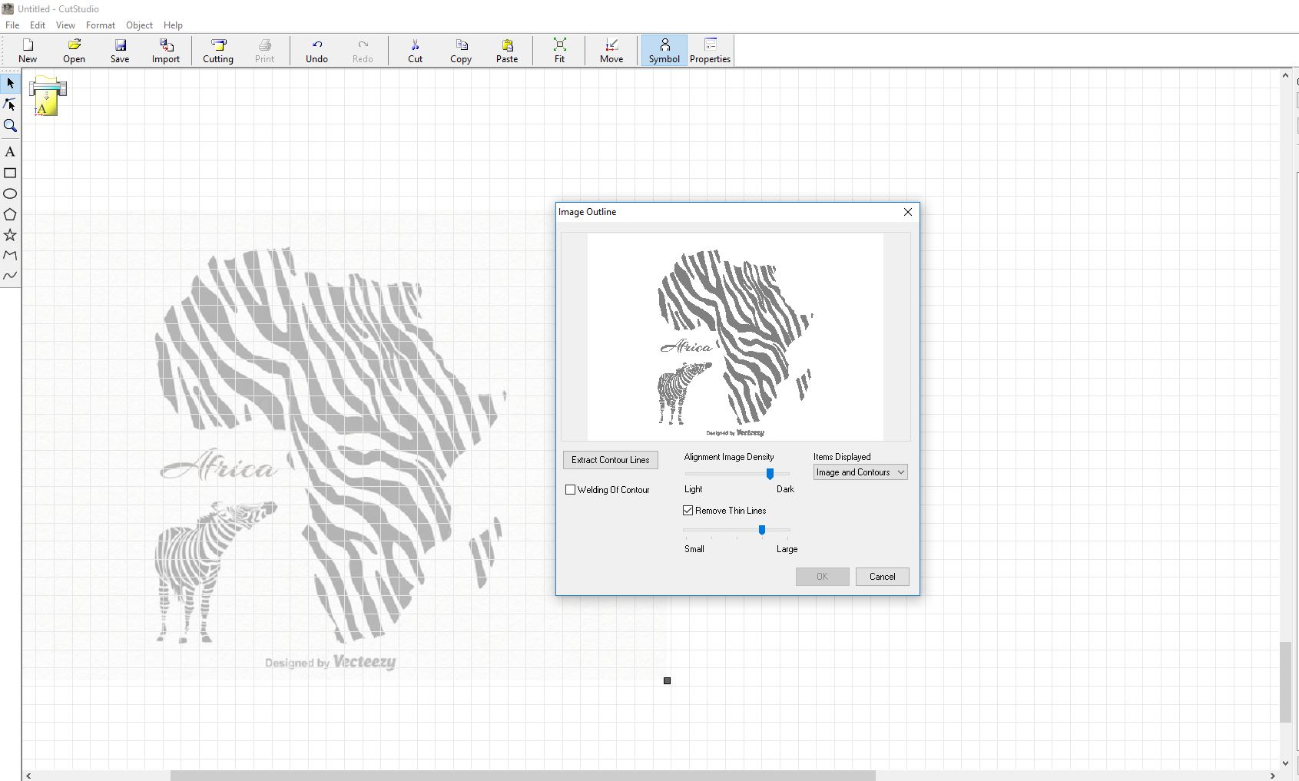Image resolution: width=1299 pixels, height=781 pixels.
Task: Open the View menu
Action: pos(65,25)
